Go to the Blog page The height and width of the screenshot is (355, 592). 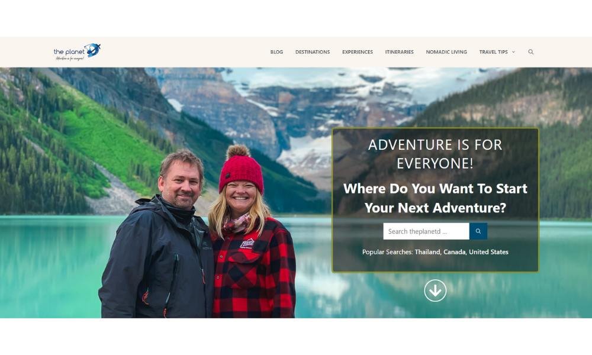[276, 52]
